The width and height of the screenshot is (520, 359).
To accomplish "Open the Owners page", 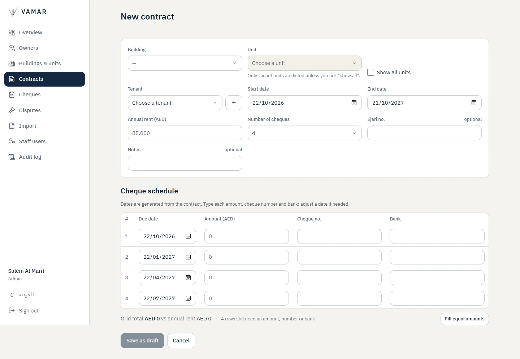I will point(44,48).
